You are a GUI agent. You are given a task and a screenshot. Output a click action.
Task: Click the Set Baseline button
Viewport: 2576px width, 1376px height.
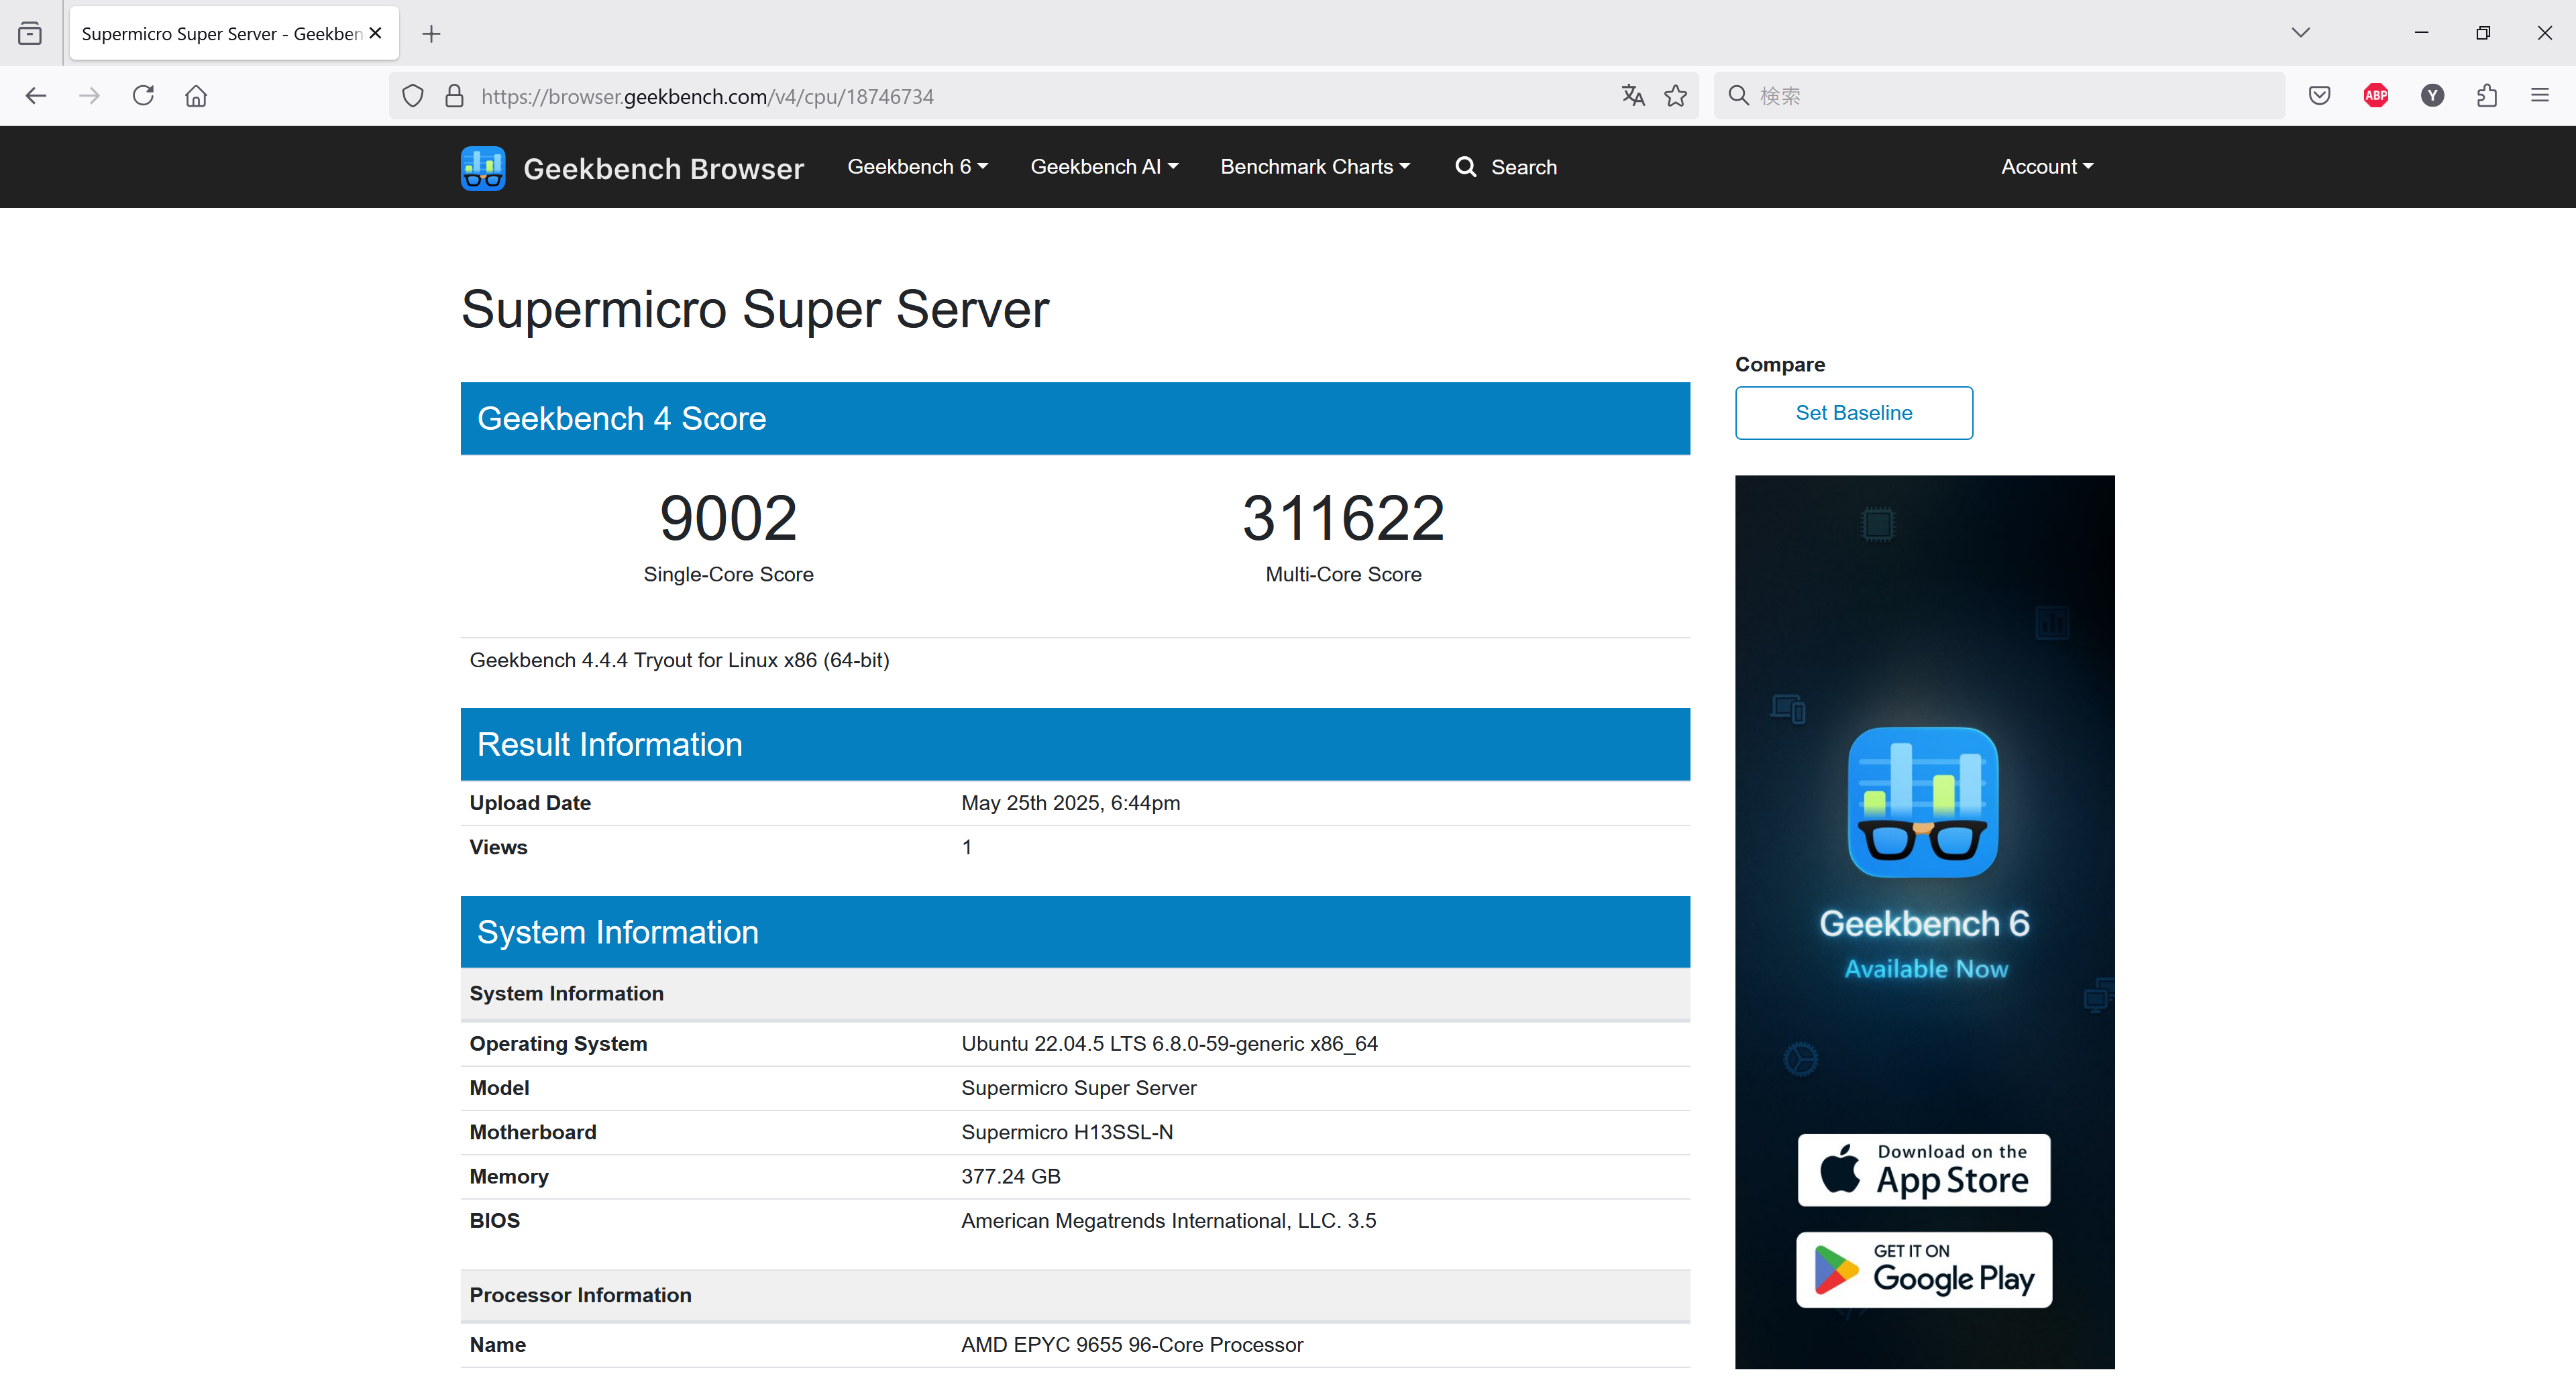pos(1853,412)
